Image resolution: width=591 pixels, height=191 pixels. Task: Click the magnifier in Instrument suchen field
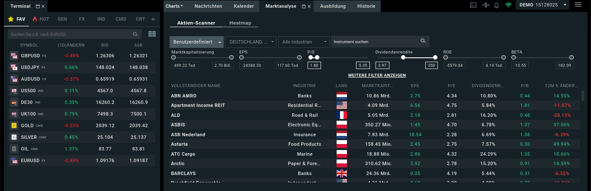tap(423, 41)
